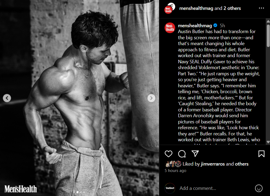Screen dimensions: 270x196
Task: Open the emoji picker smiley icon
Action: coord(259,188)
